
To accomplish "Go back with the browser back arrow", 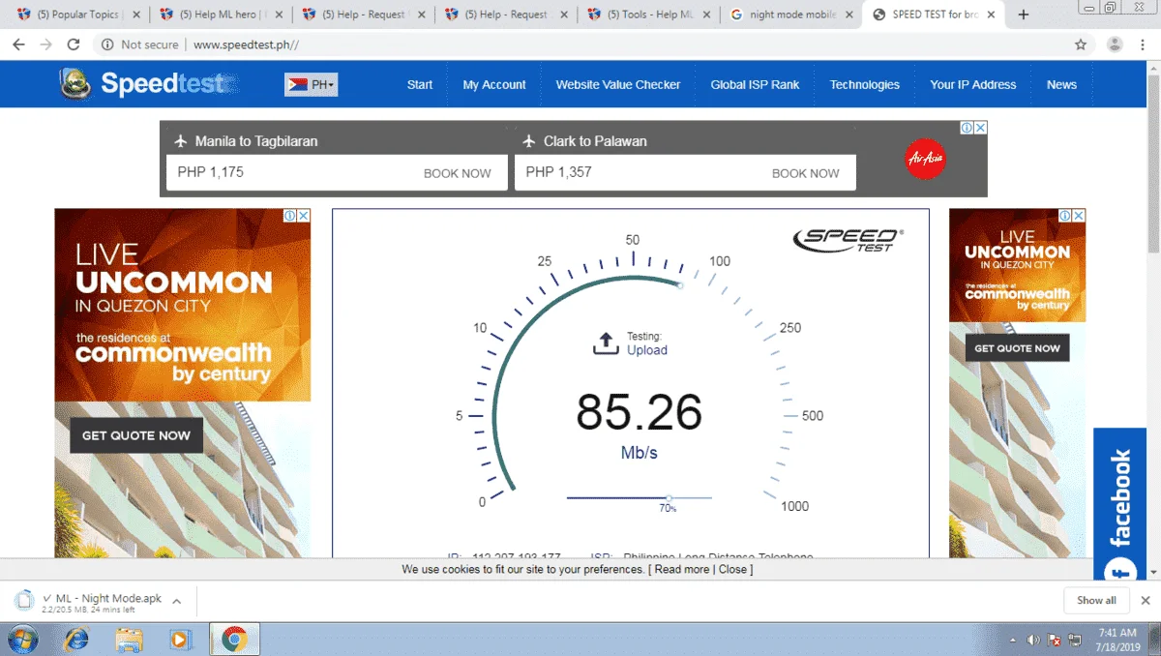I will click(x=18, y=45).
